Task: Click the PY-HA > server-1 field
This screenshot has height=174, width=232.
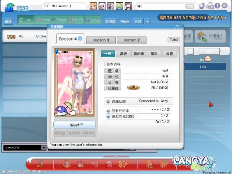Action: (x=64, y=6)
